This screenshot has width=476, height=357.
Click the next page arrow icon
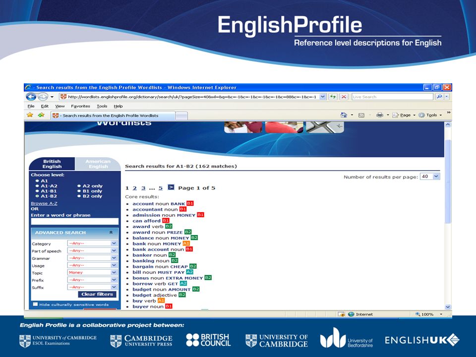pos(171,187)
